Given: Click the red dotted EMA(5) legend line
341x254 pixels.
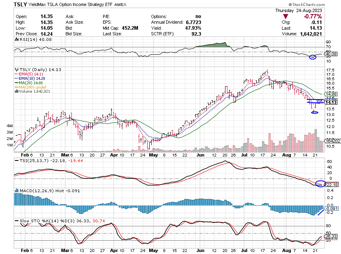Looking at the screenshot, I should coord(17,74).
